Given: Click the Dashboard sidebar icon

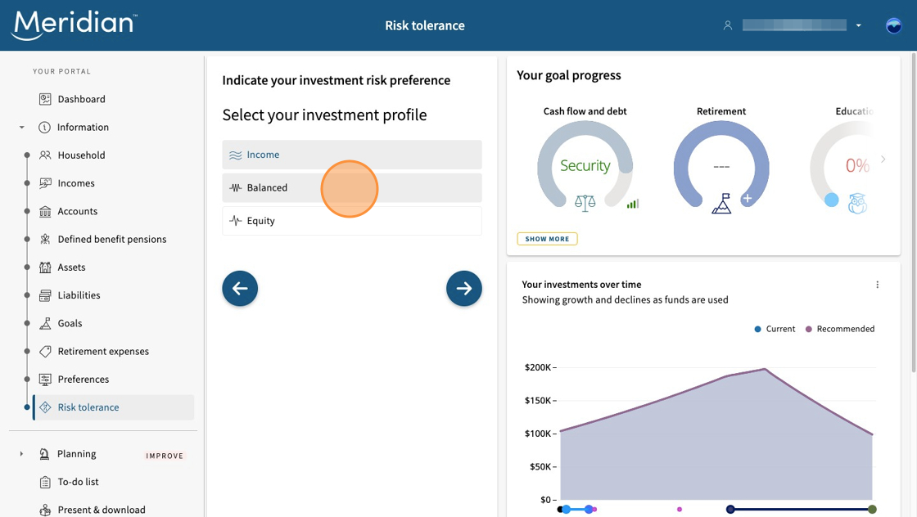Looking at the screenshot, I should 45,99.
